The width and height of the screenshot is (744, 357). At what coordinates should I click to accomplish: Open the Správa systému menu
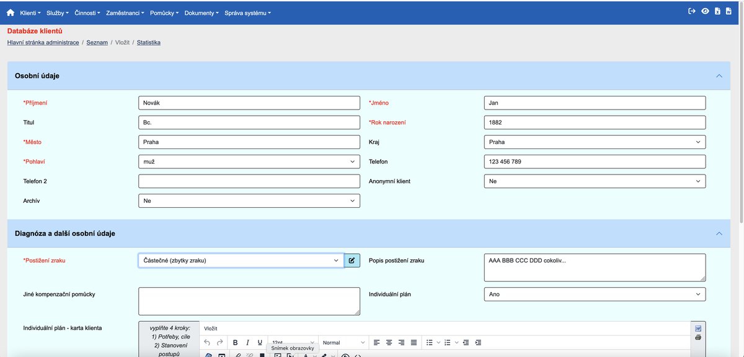click(247, 13)
